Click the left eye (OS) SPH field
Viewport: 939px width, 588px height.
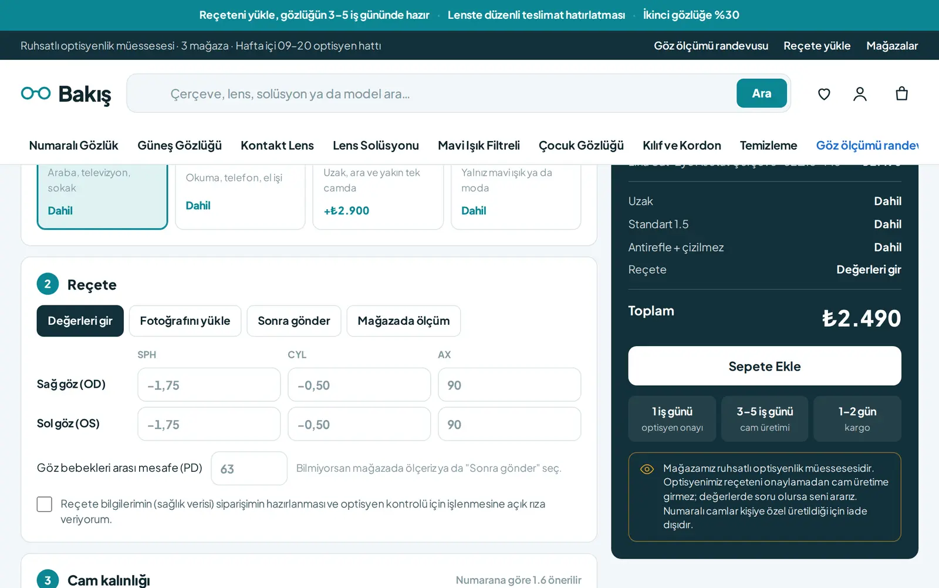(x=209, y=424)
